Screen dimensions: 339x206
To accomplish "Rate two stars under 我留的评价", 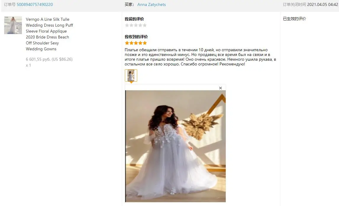I will (x=131, y=25).
